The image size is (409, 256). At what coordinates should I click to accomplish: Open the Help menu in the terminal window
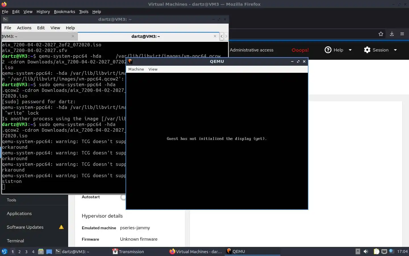[x=70, y=28]
